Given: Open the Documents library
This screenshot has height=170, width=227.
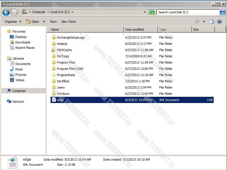Looking at the screenshot, I should (23, 64).
